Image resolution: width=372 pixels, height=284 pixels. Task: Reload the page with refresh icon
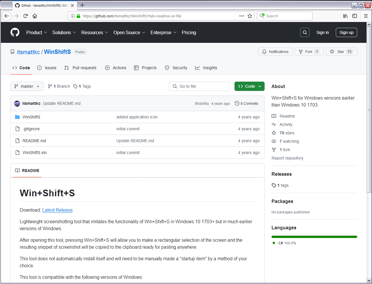point(25,16)
